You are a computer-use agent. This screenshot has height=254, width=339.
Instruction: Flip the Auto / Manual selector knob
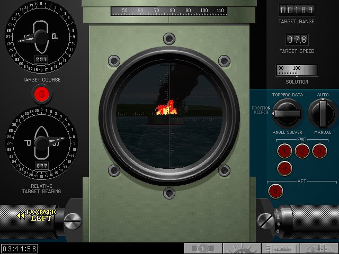click(x=323, y=113)
